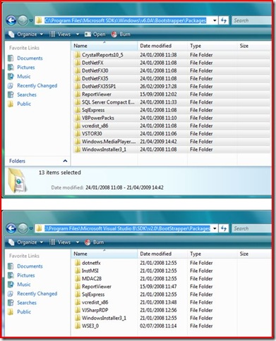Open Views options arrow in bottom window

click(x=78, y=242)
